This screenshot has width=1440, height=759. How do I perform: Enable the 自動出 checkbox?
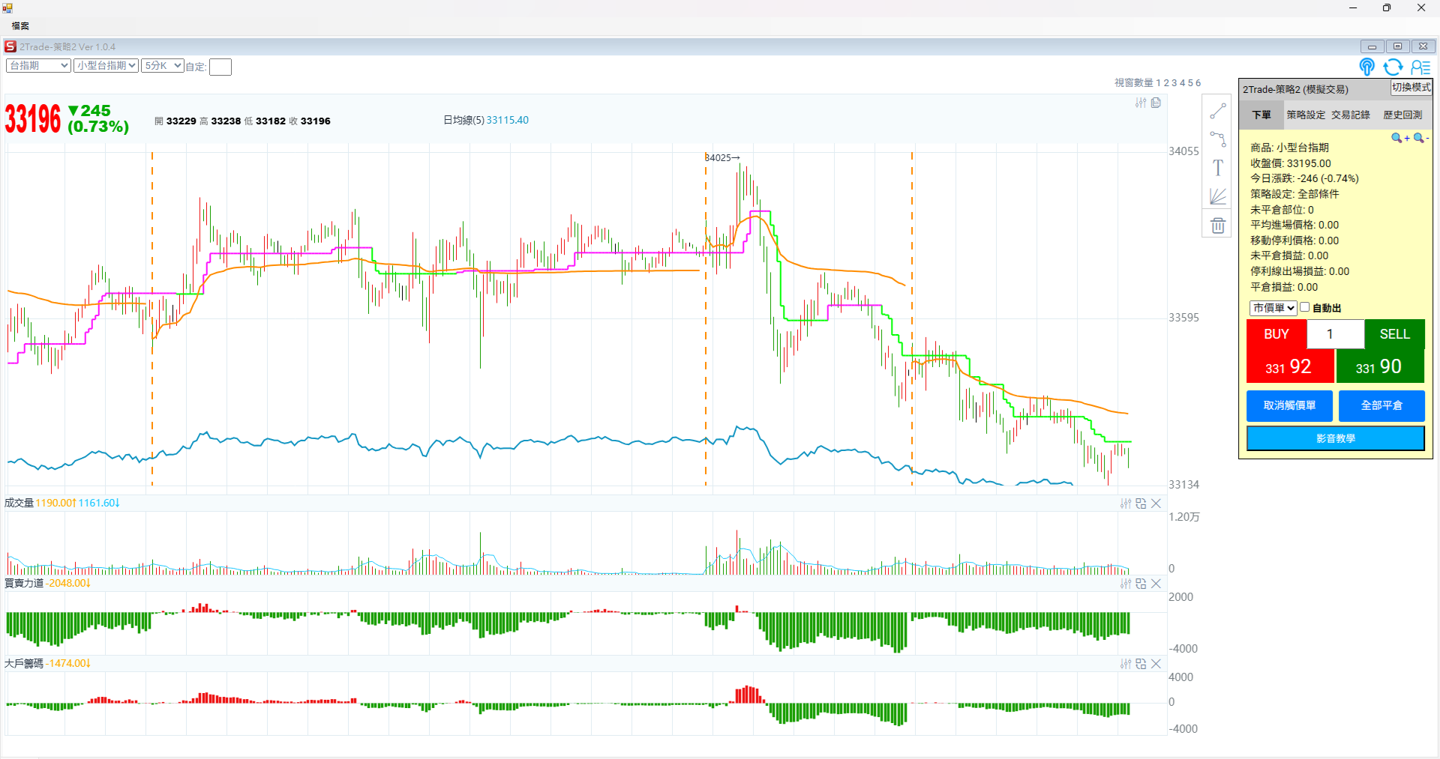click(1305, 307)
